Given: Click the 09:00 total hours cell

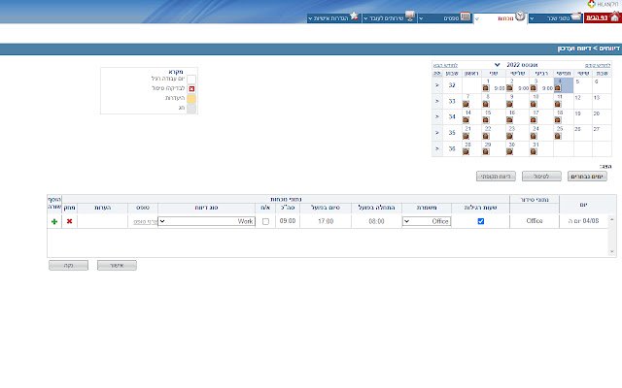Looking at the screenshot, I should point(288,221).
